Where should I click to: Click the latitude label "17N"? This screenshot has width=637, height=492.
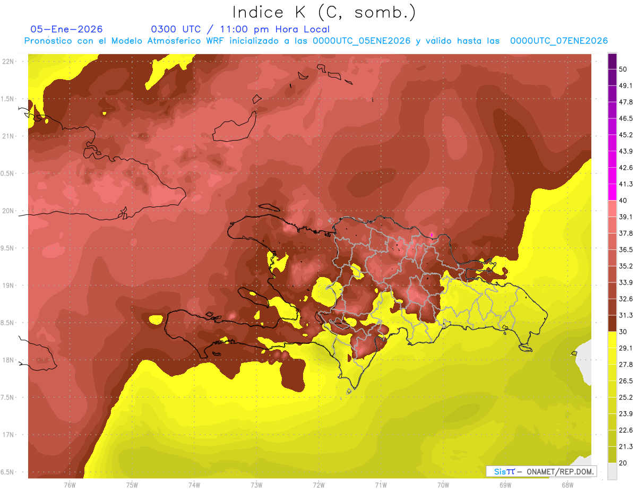[9, 435]
